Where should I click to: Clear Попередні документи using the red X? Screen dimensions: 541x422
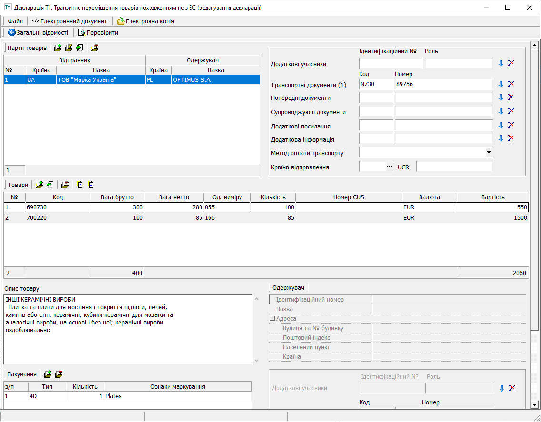511,97
